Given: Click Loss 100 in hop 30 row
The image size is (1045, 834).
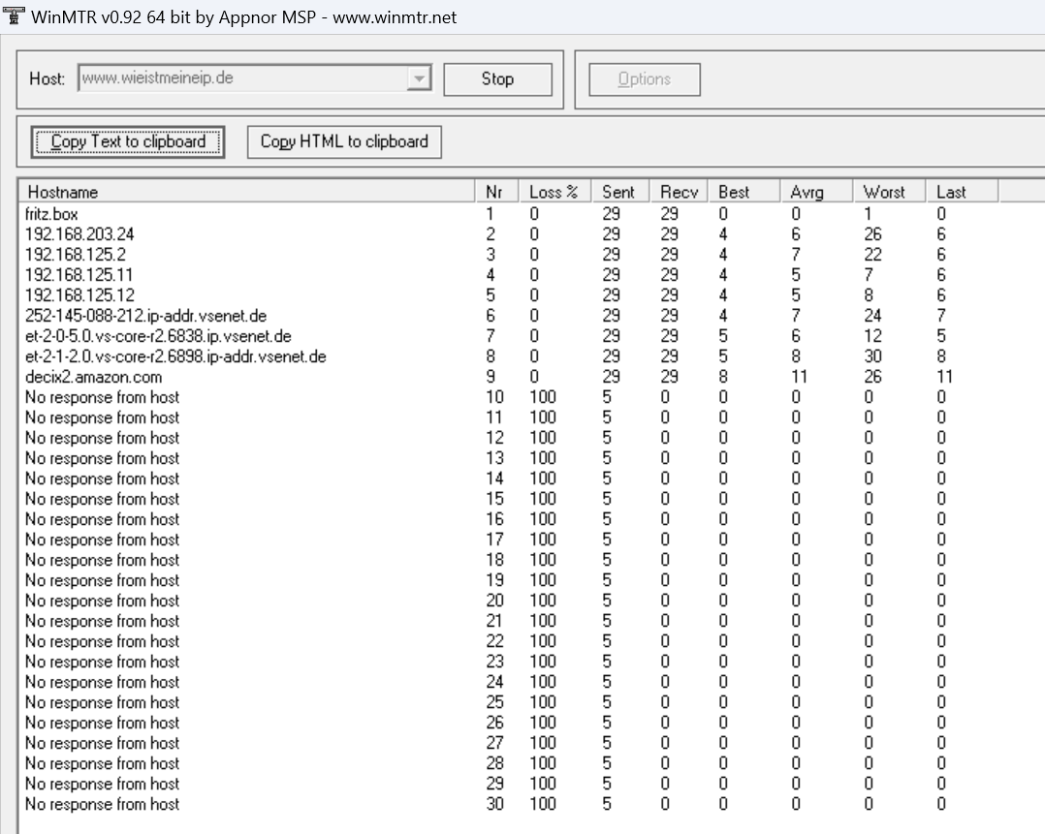Looking at the screenshot, I should 543,804.
